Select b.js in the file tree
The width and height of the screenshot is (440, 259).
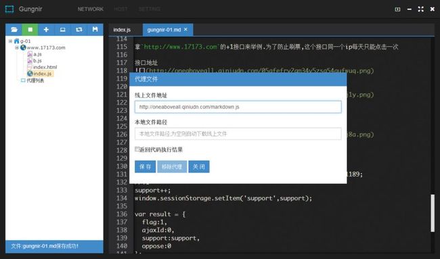click(37, 60)
